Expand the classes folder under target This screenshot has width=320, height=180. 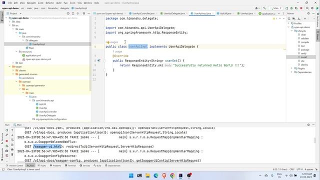click(13, 70)
